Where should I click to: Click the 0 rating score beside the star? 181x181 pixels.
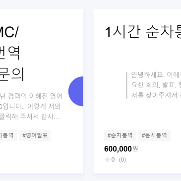(x=113, y=160)
